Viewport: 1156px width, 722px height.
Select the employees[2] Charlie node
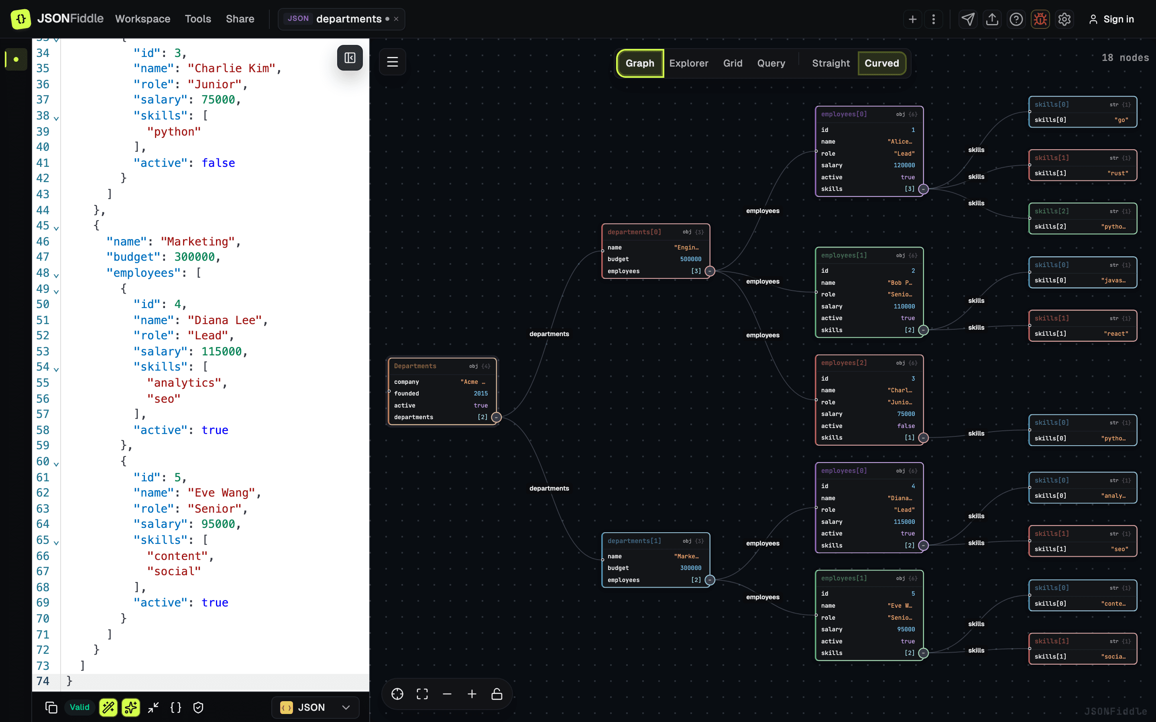869,400
